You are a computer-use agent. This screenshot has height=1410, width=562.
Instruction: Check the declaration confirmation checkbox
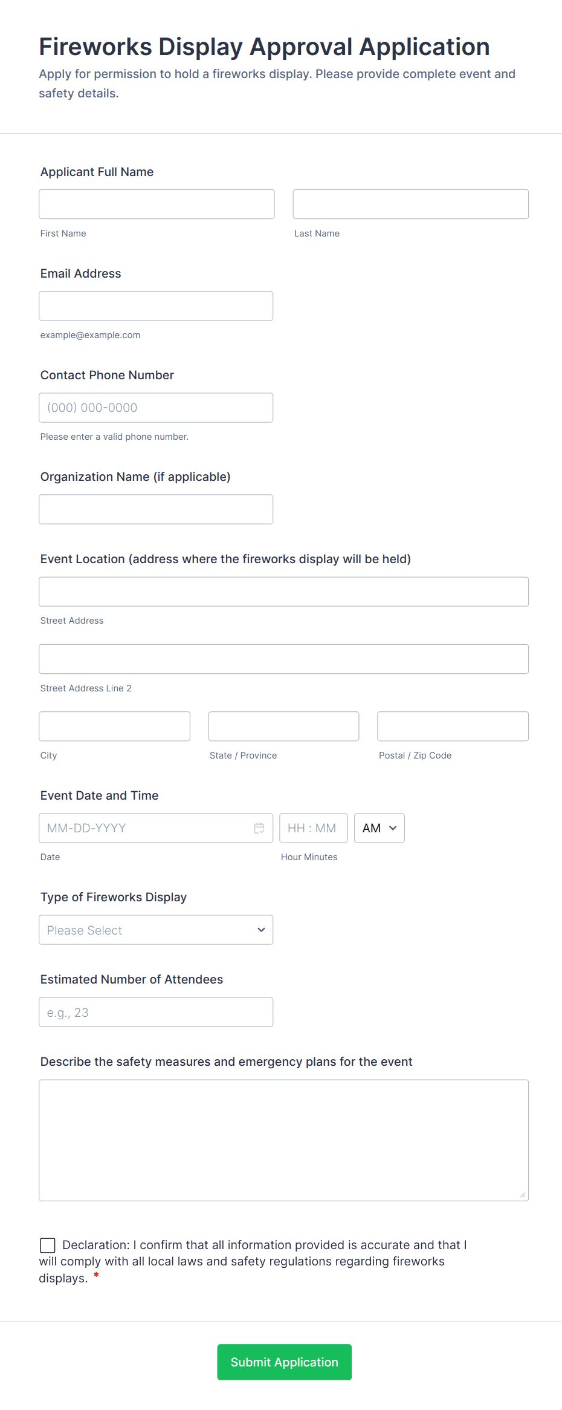point(47,1245)
